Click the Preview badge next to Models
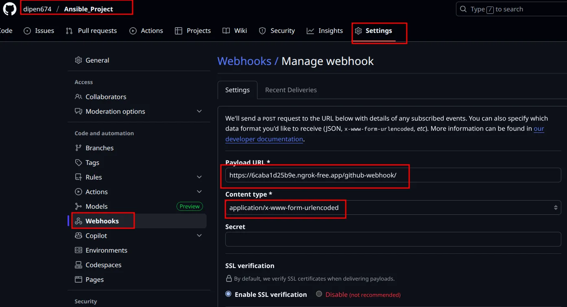This screenshot has height=307, width=567. coord(190,206)
